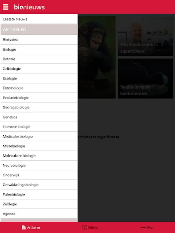The image size is (175, 233).
Task: Open Evolutiebiologie articles
Action: (x=39, y=98)
